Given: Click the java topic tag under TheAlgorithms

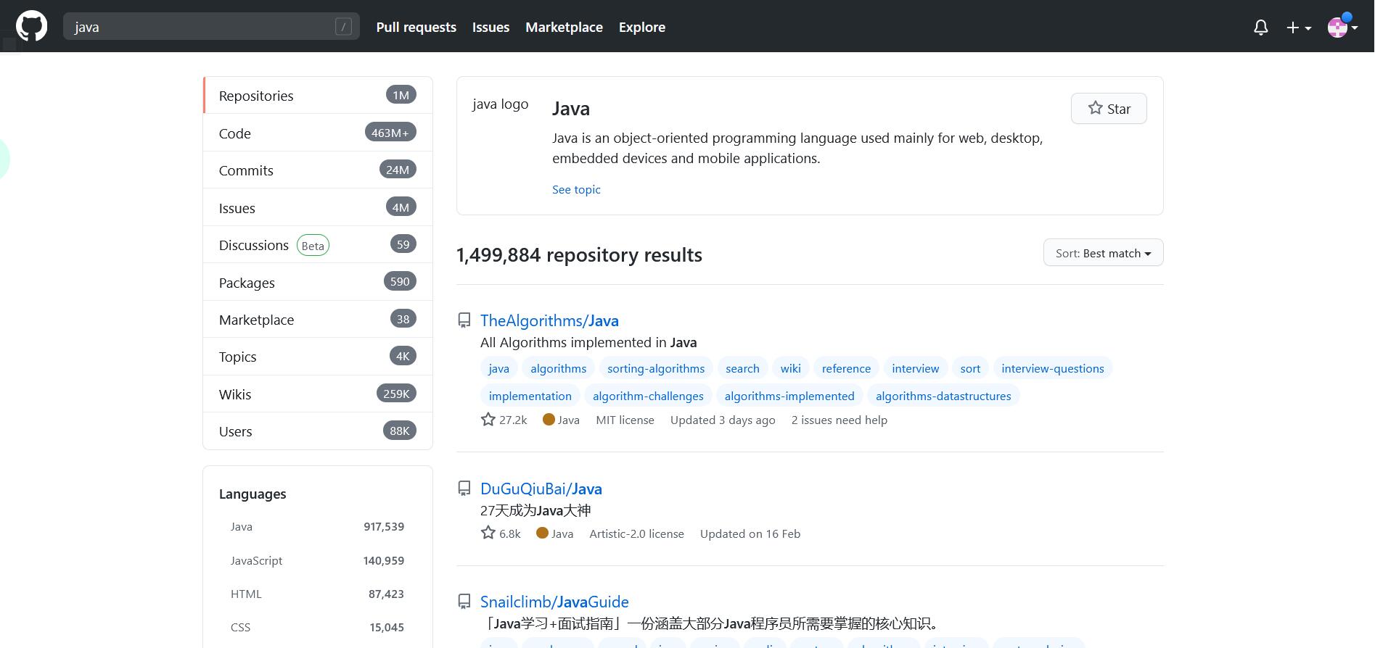Looking at the screenshot, I should pos(498,368).
